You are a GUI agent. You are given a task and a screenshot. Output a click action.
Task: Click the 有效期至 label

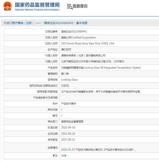coord(52,140)
